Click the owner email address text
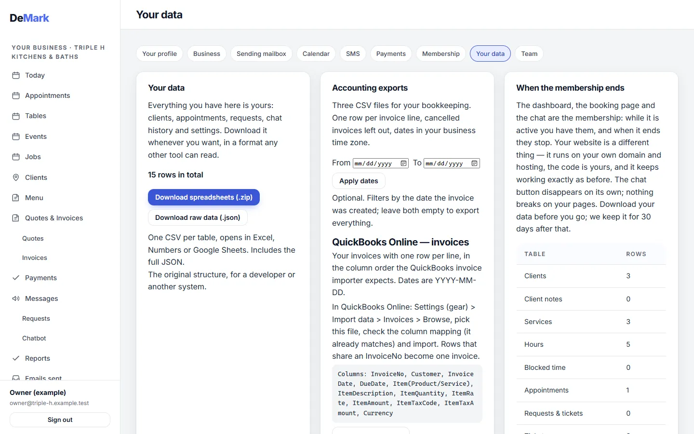 tap(49, 403)
